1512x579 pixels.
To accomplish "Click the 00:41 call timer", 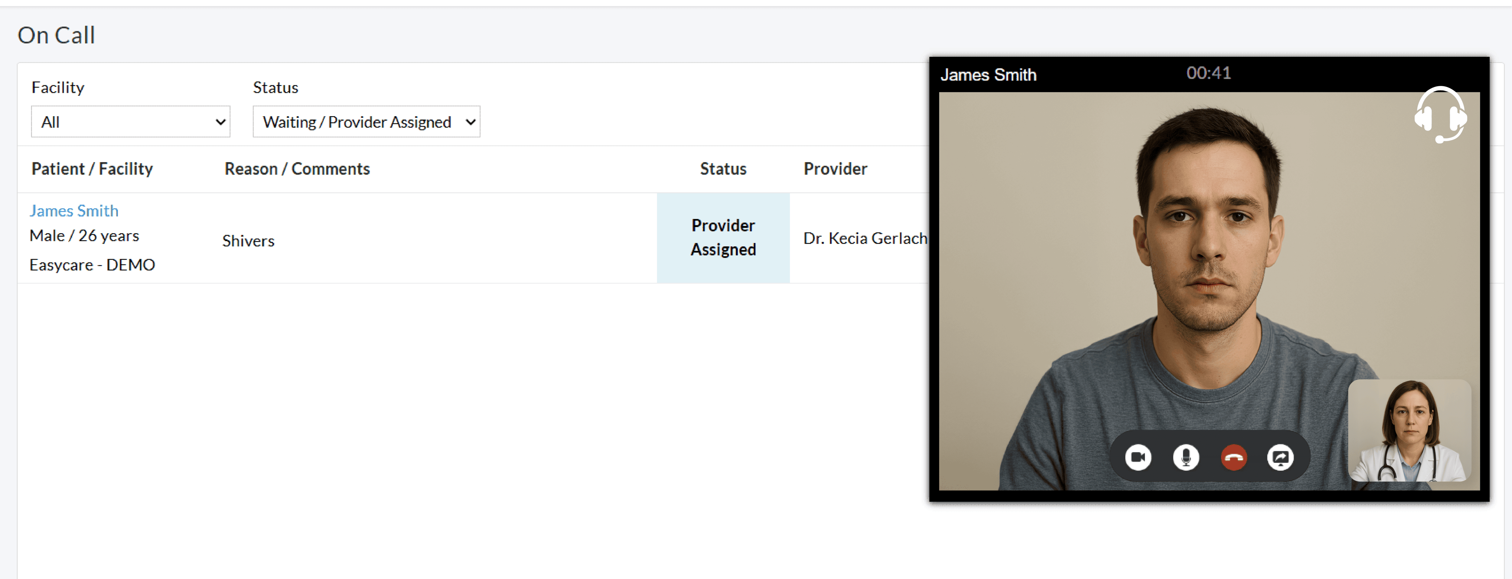I will (1208, 73).
